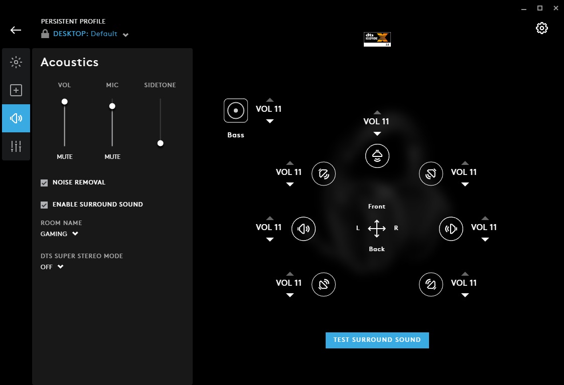Click the DTS Headphone:X logo
This screenshot has width=564, height=385.
(377, 39)
